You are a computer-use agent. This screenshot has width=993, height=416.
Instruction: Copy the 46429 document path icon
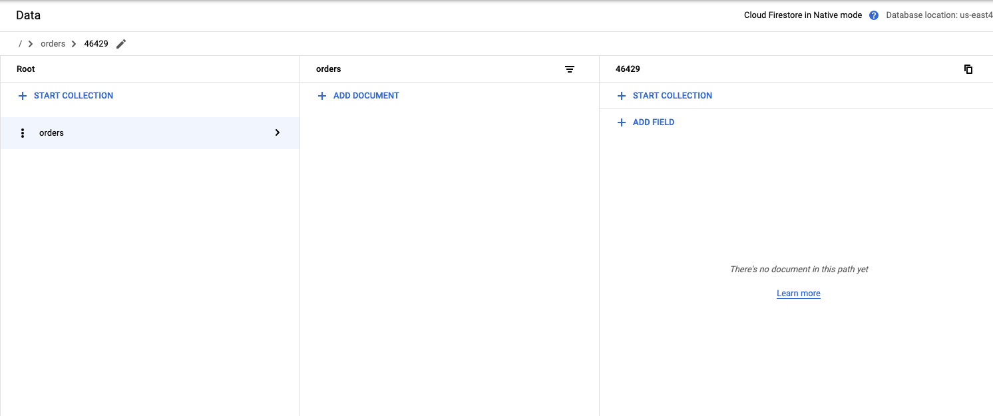click(968, 69)
